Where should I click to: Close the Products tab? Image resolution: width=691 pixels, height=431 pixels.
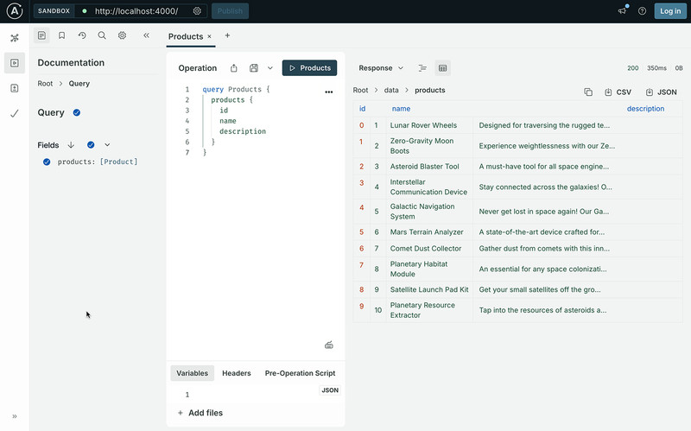[x=209, y=36]
